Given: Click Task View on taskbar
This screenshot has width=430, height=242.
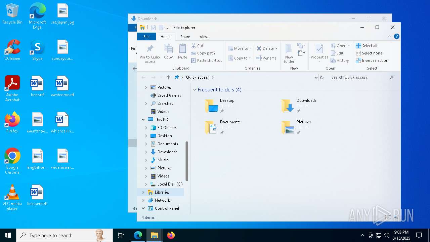Looking at the screenshot, I should (x=121, y=235).
